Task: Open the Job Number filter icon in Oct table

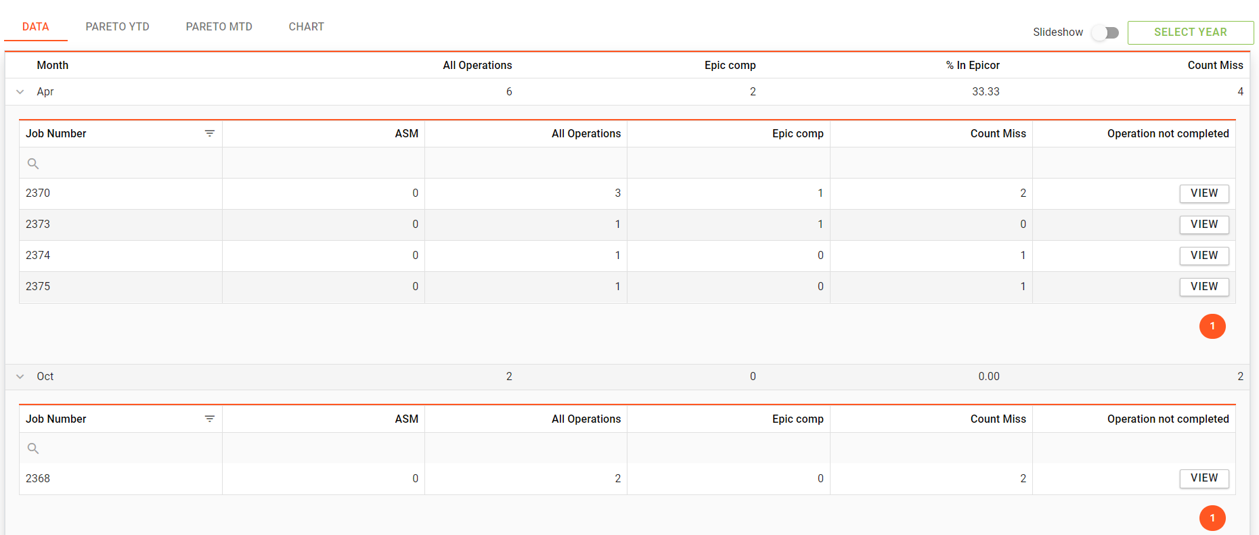Action: [210, 419]
